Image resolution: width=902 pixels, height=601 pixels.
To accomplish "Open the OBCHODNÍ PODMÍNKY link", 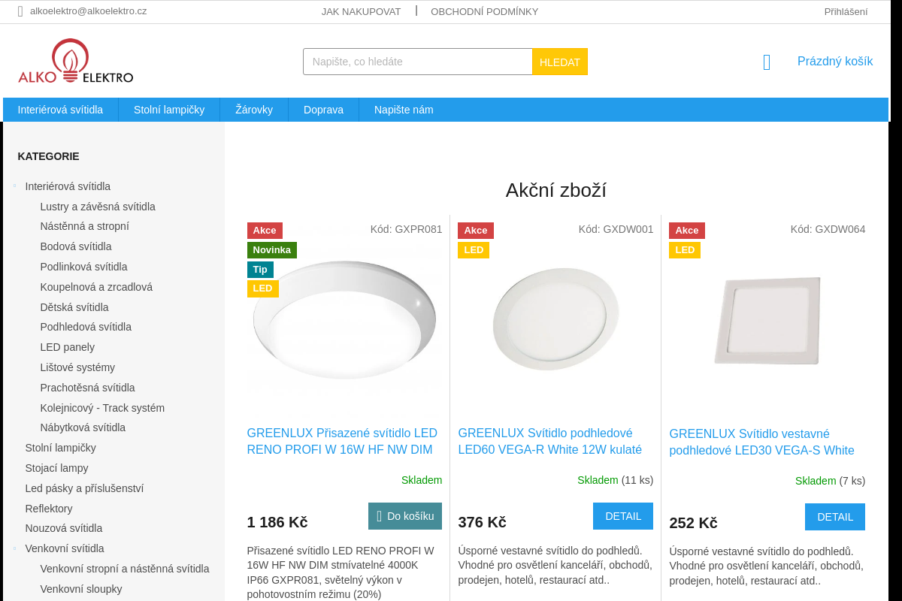I will pos(484,11).
